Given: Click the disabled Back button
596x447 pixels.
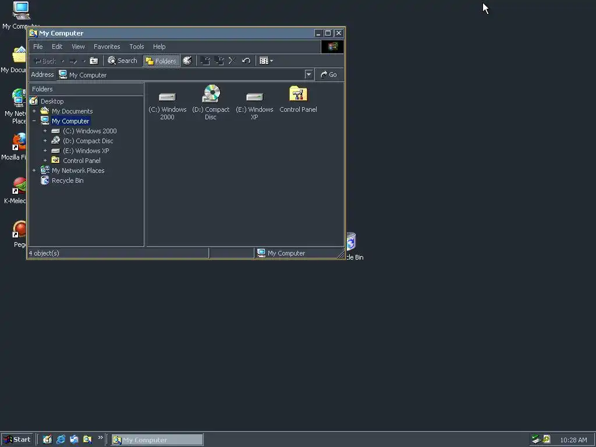Looking at the screenshot, I should pos(45,61).
